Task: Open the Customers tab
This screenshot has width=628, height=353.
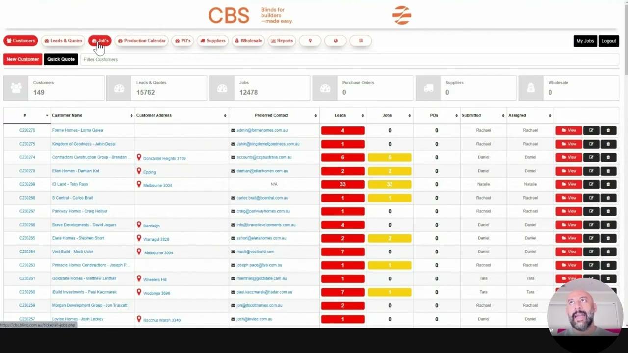Action: (21, 41)
